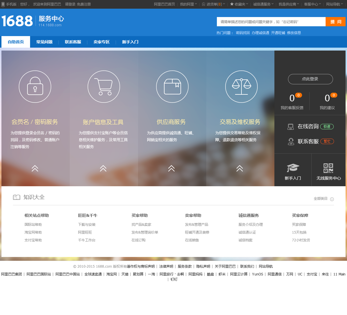
Task: Expand the 账户信息及工具 double chevron
Action: [103, 168]
